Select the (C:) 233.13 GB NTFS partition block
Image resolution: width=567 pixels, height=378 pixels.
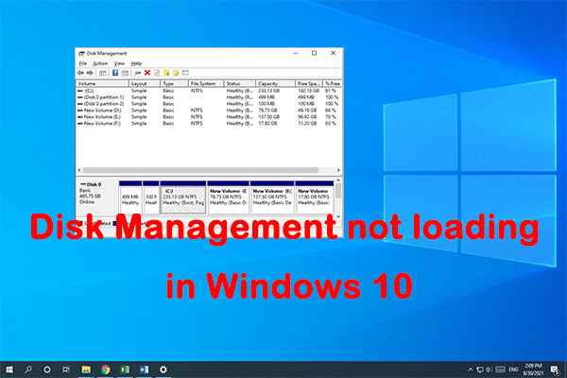tap(183, 198)
